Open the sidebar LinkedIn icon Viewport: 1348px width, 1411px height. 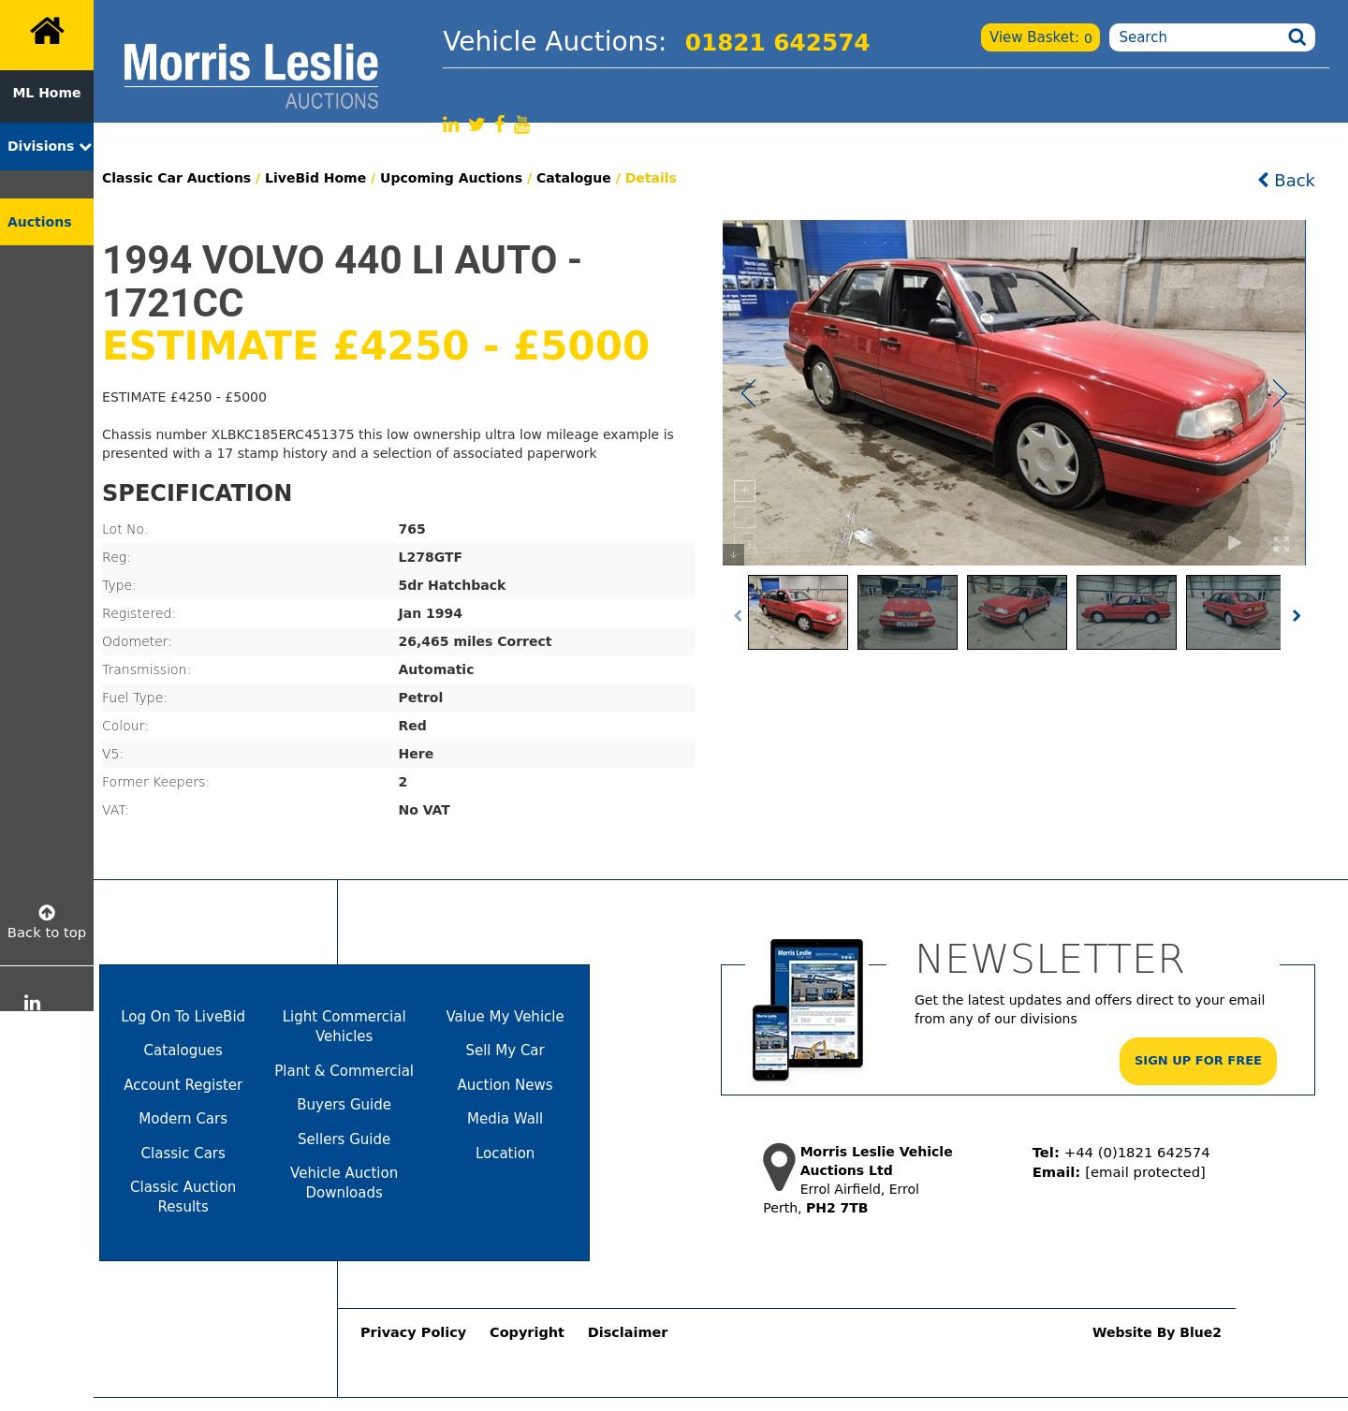click(32, 1003)
